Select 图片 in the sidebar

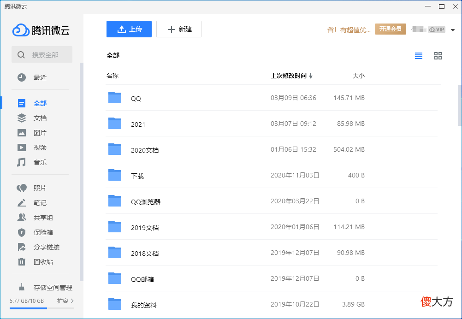click(x=40, y=133)
